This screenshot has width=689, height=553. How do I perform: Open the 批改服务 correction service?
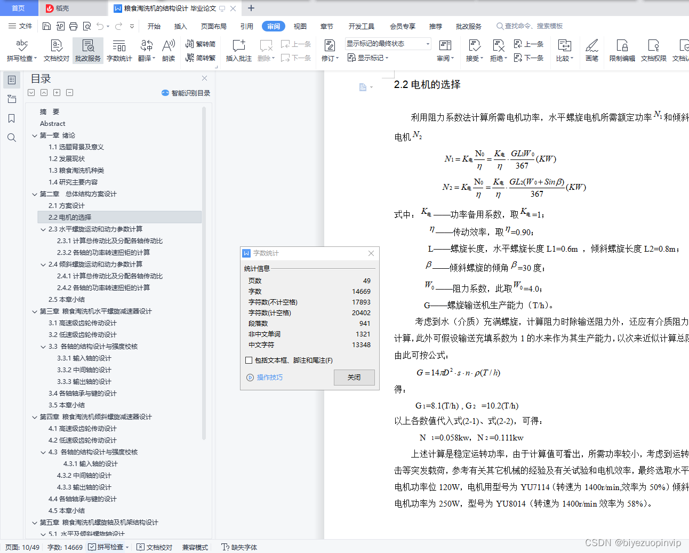88,51
